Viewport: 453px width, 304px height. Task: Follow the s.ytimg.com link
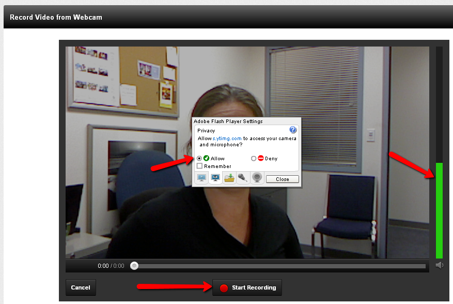click(227, 139)
